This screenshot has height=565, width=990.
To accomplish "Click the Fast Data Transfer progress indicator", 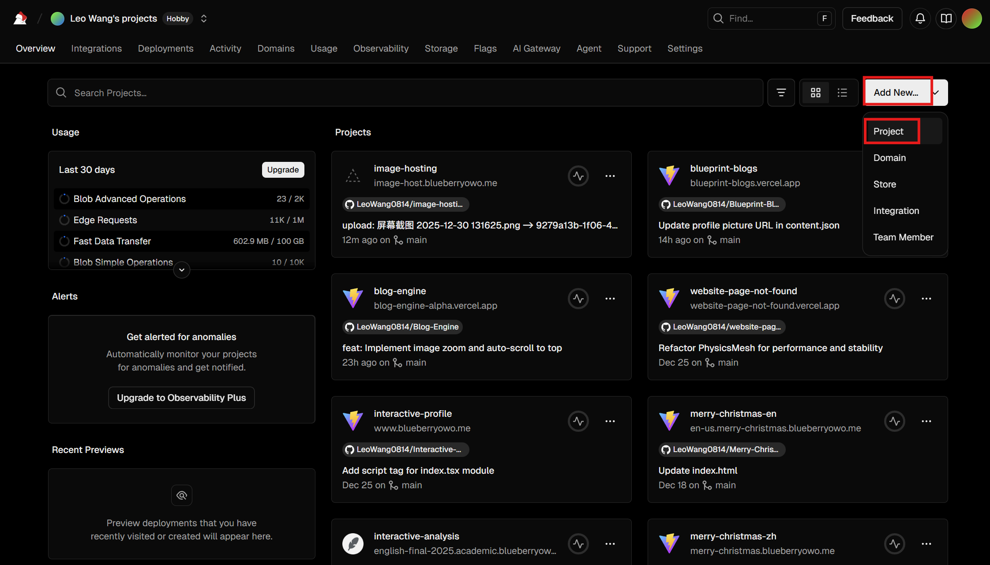I will (x=64, y=241).
